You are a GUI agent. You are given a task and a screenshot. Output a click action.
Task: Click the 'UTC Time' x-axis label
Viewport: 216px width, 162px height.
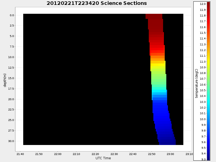[103, 158]
